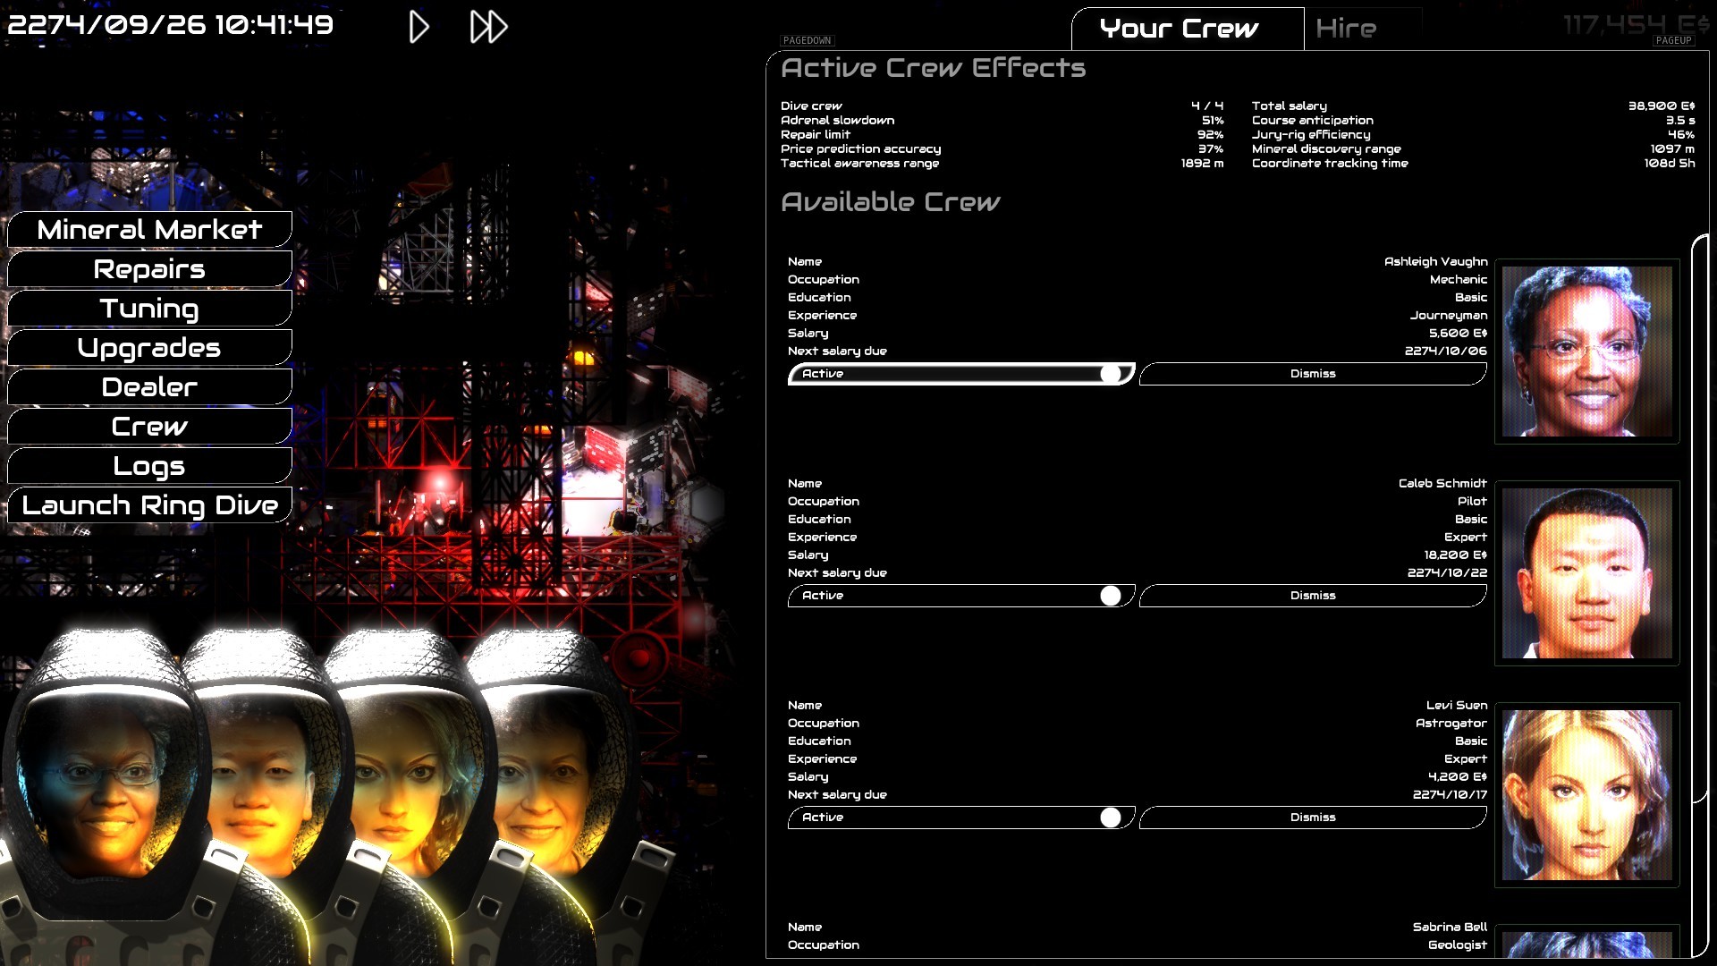The image size is (1717, 966).
Task: Go to the Tuning menu
Action: [x=149, y=309]
